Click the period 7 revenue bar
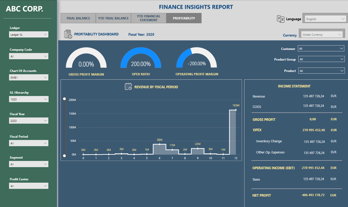Viewport: 348px width, 207px height. [172, 152]
